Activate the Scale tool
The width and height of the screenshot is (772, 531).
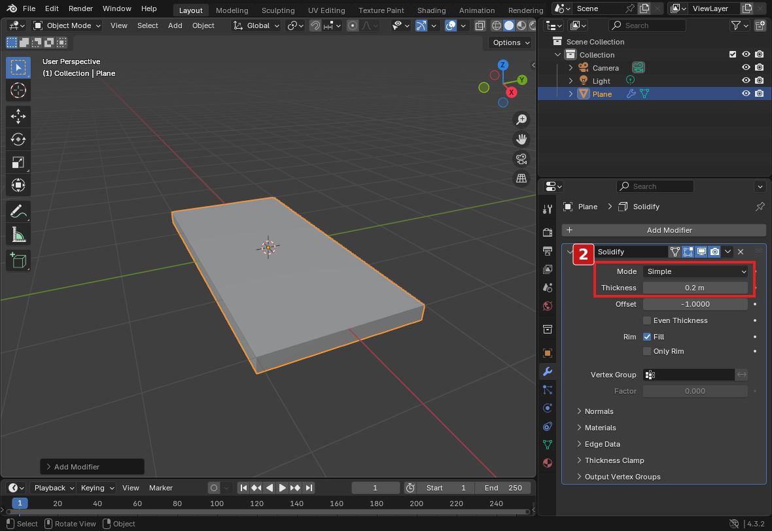pos(18,162)
